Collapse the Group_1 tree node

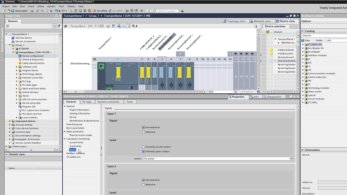(10, 45)
